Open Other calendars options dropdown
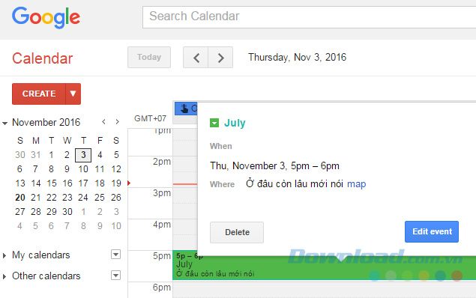 [115, 276]
